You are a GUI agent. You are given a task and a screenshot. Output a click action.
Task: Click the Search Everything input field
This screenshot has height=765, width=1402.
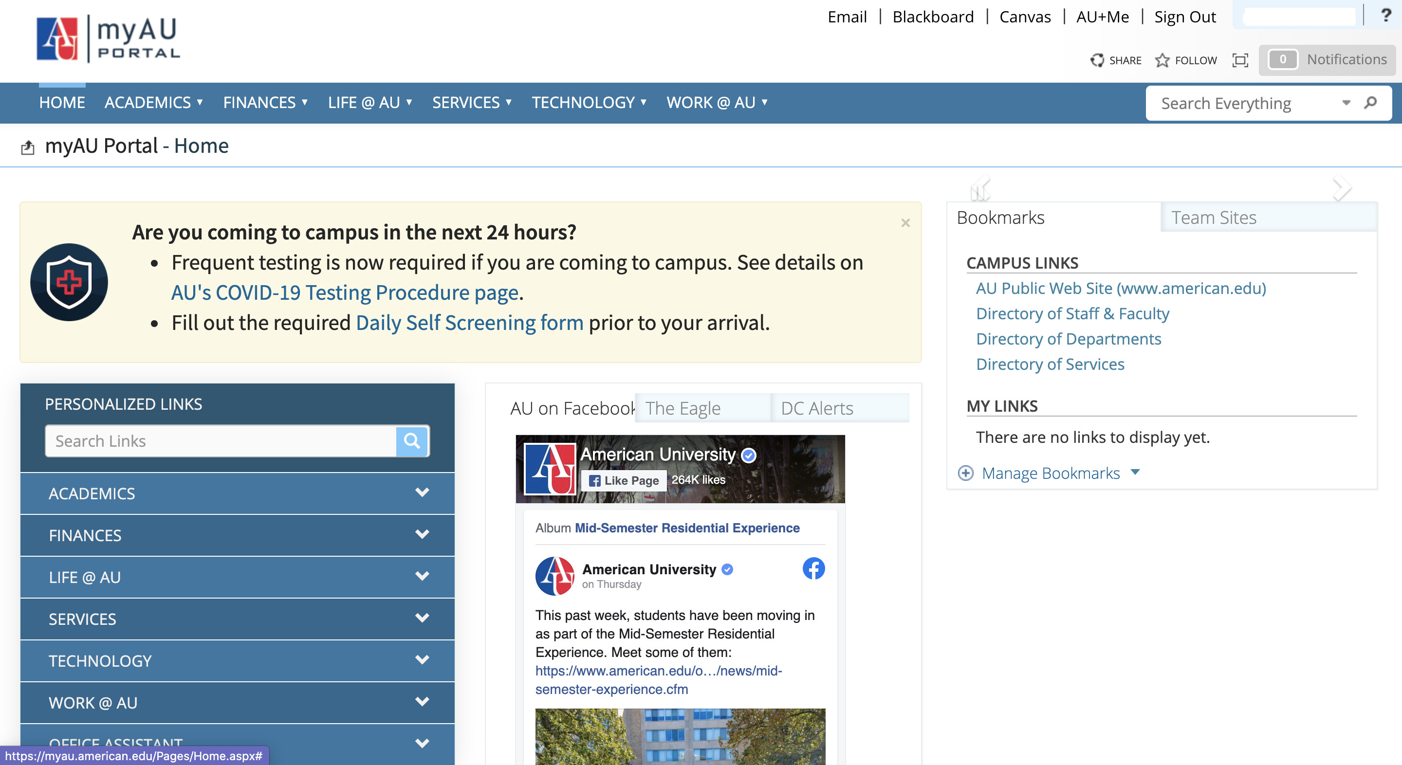[x=1246, y=103]
